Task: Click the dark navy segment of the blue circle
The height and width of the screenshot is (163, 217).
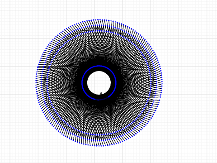Action: click(x=103, y=99)
